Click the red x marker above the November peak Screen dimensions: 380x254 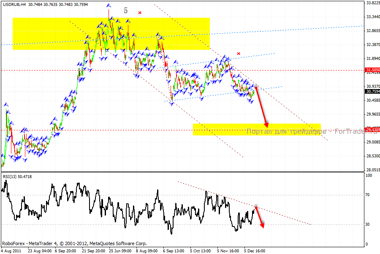point(239,54)
